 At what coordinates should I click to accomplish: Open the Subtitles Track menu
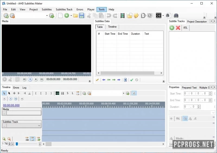(x=64, y=10)
